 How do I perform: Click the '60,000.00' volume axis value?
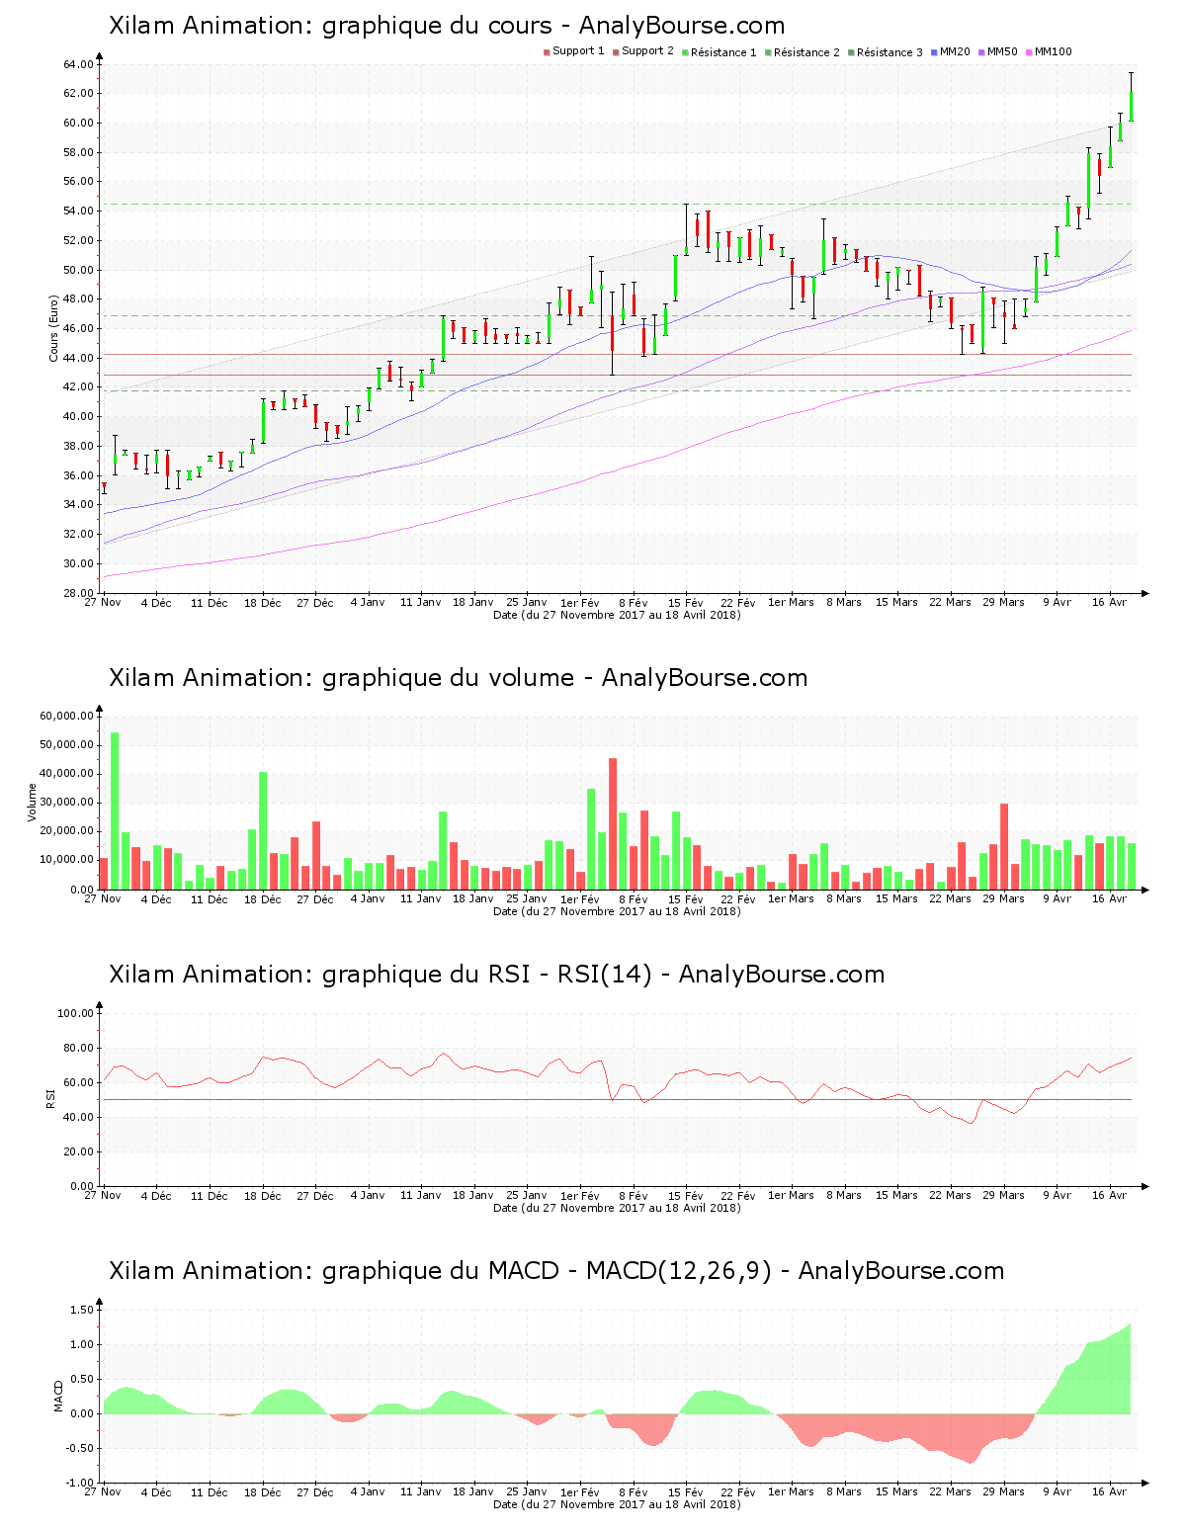click(67, 716)
